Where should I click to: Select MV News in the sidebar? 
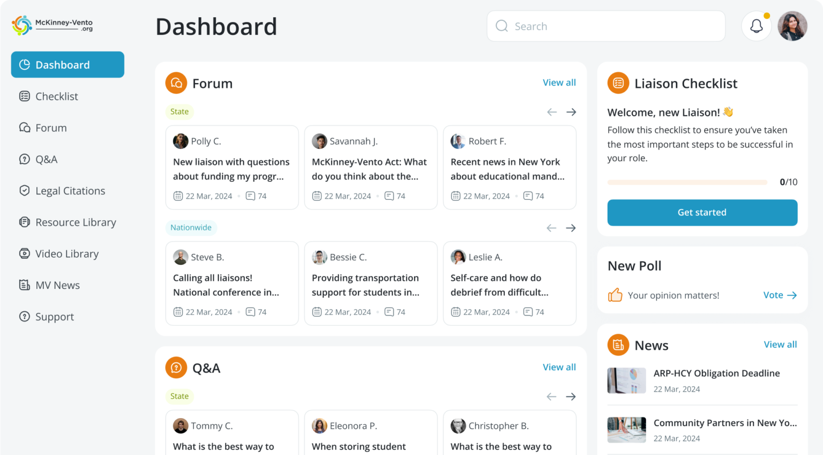(57, 285)
